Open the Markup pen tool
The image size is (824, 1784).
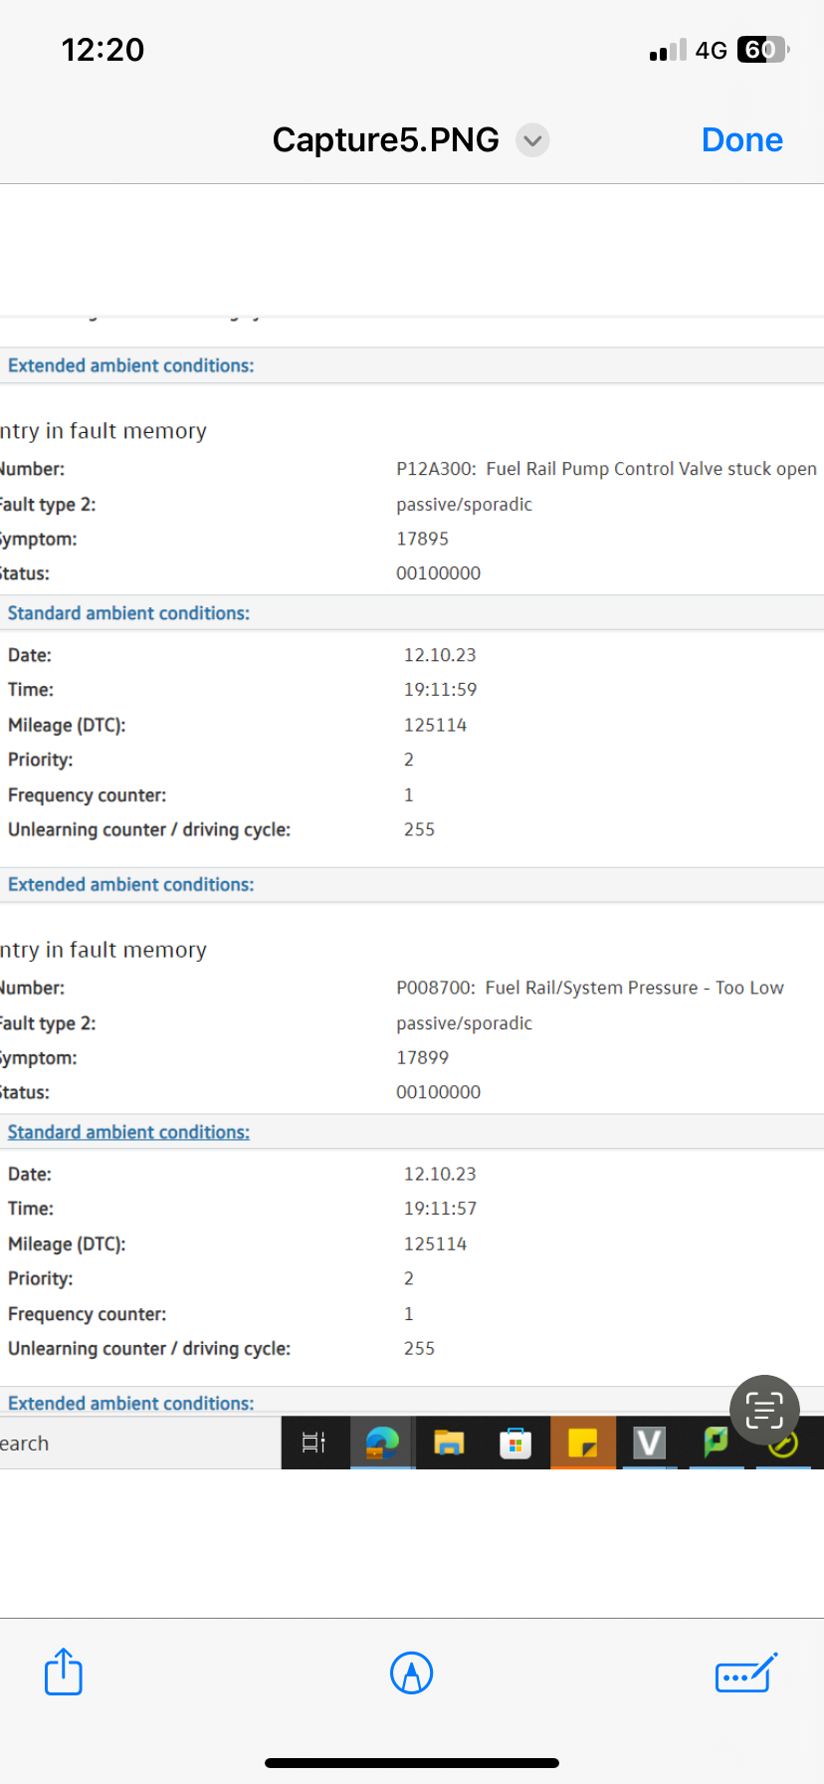pos(411,1672)
